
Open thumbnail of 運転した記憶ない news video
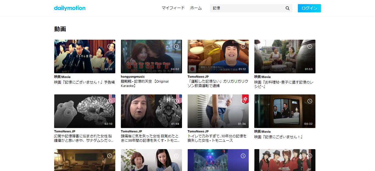tap(218, 56)
